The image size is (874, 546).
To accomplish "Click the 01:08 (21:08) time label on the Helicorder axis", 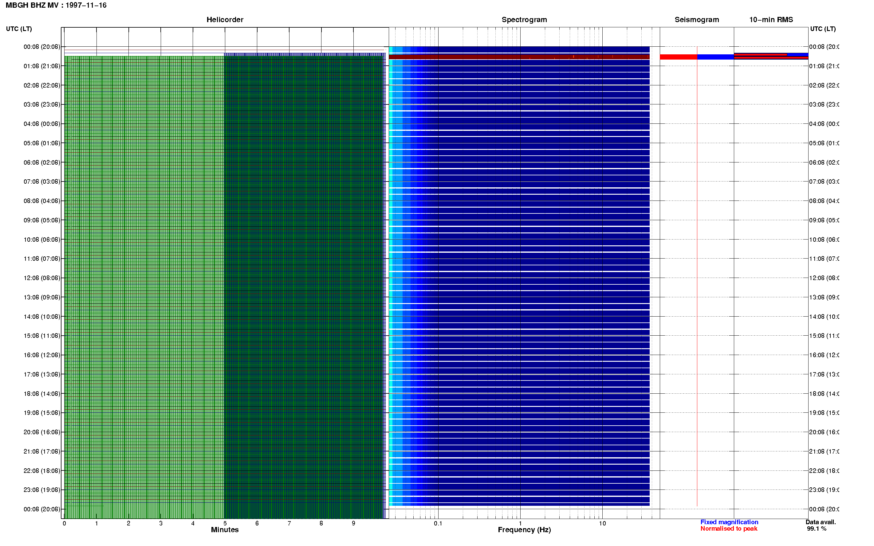I will (x=42, y=66).
